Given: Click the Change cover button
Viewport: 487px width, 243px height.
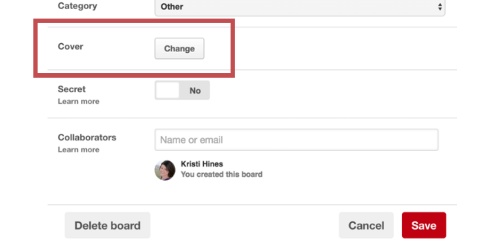Looking at the screenshot, I should [179, 49].
